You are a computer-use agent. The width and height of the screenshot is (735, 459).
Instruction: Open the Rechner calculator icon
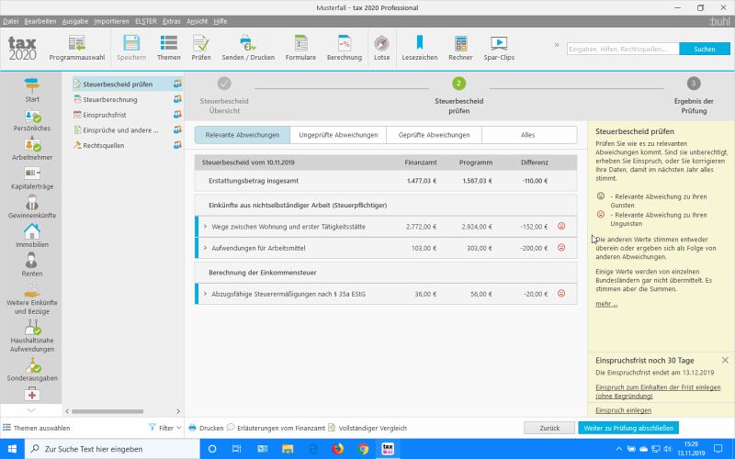click(x=460, y=47)
